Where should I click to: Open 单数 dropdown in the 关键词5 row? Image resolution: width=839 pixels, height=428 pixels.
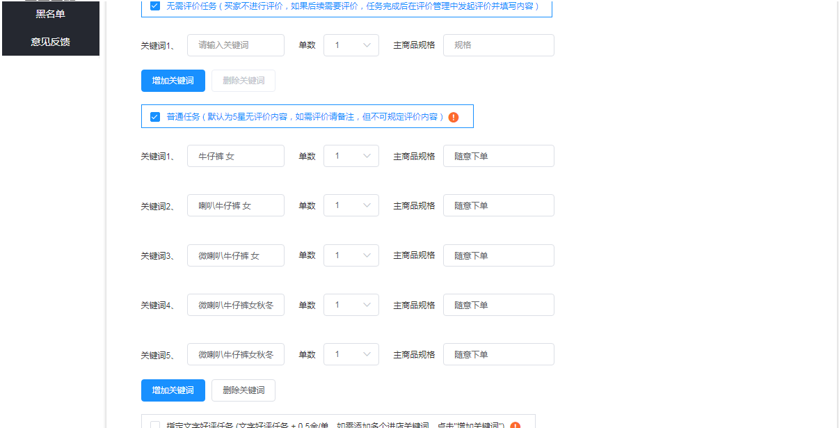tap(351, 354)
